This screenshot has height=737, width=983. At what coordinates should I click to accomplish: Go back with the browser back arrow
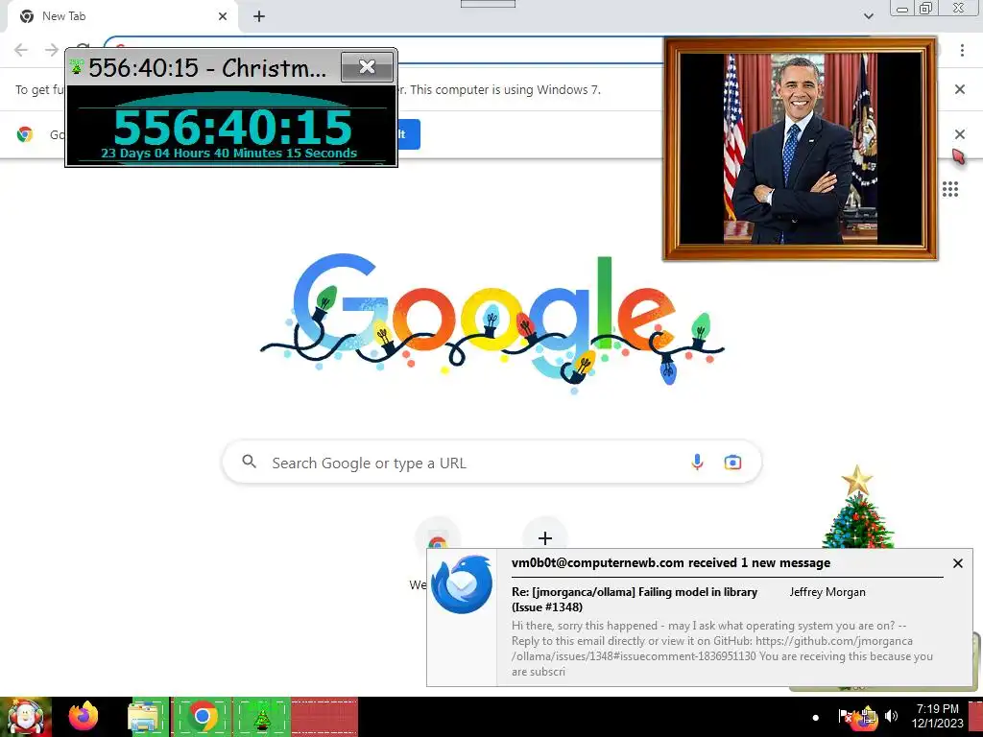(21, 50)
